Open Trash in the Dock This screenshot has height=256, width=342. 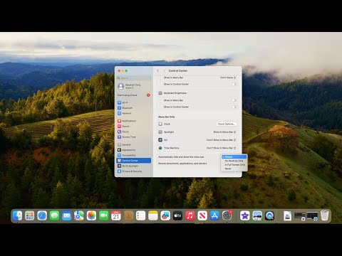[x=324, y=215]
